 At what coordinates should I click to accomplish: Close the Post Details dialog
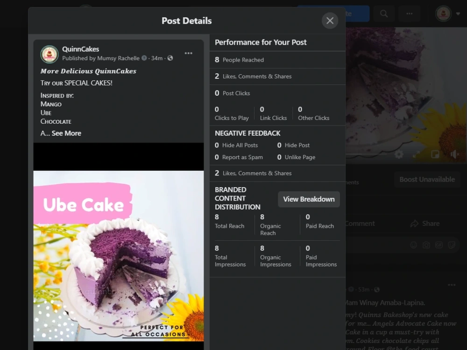(330, 21)
